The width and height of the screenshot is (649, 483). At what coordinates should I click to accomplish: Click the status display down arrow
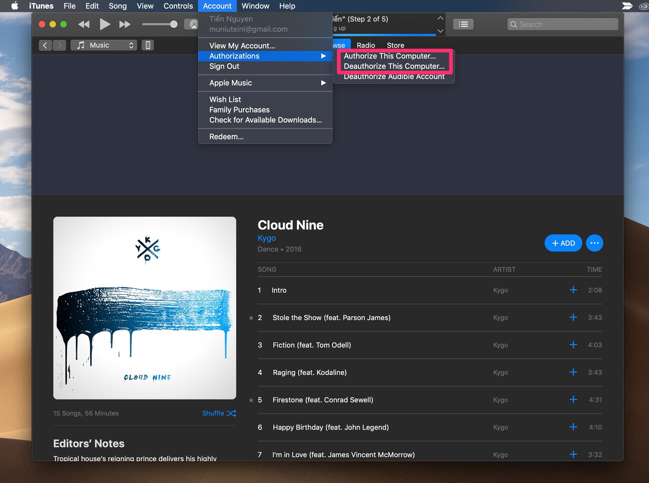click(440, 31)
